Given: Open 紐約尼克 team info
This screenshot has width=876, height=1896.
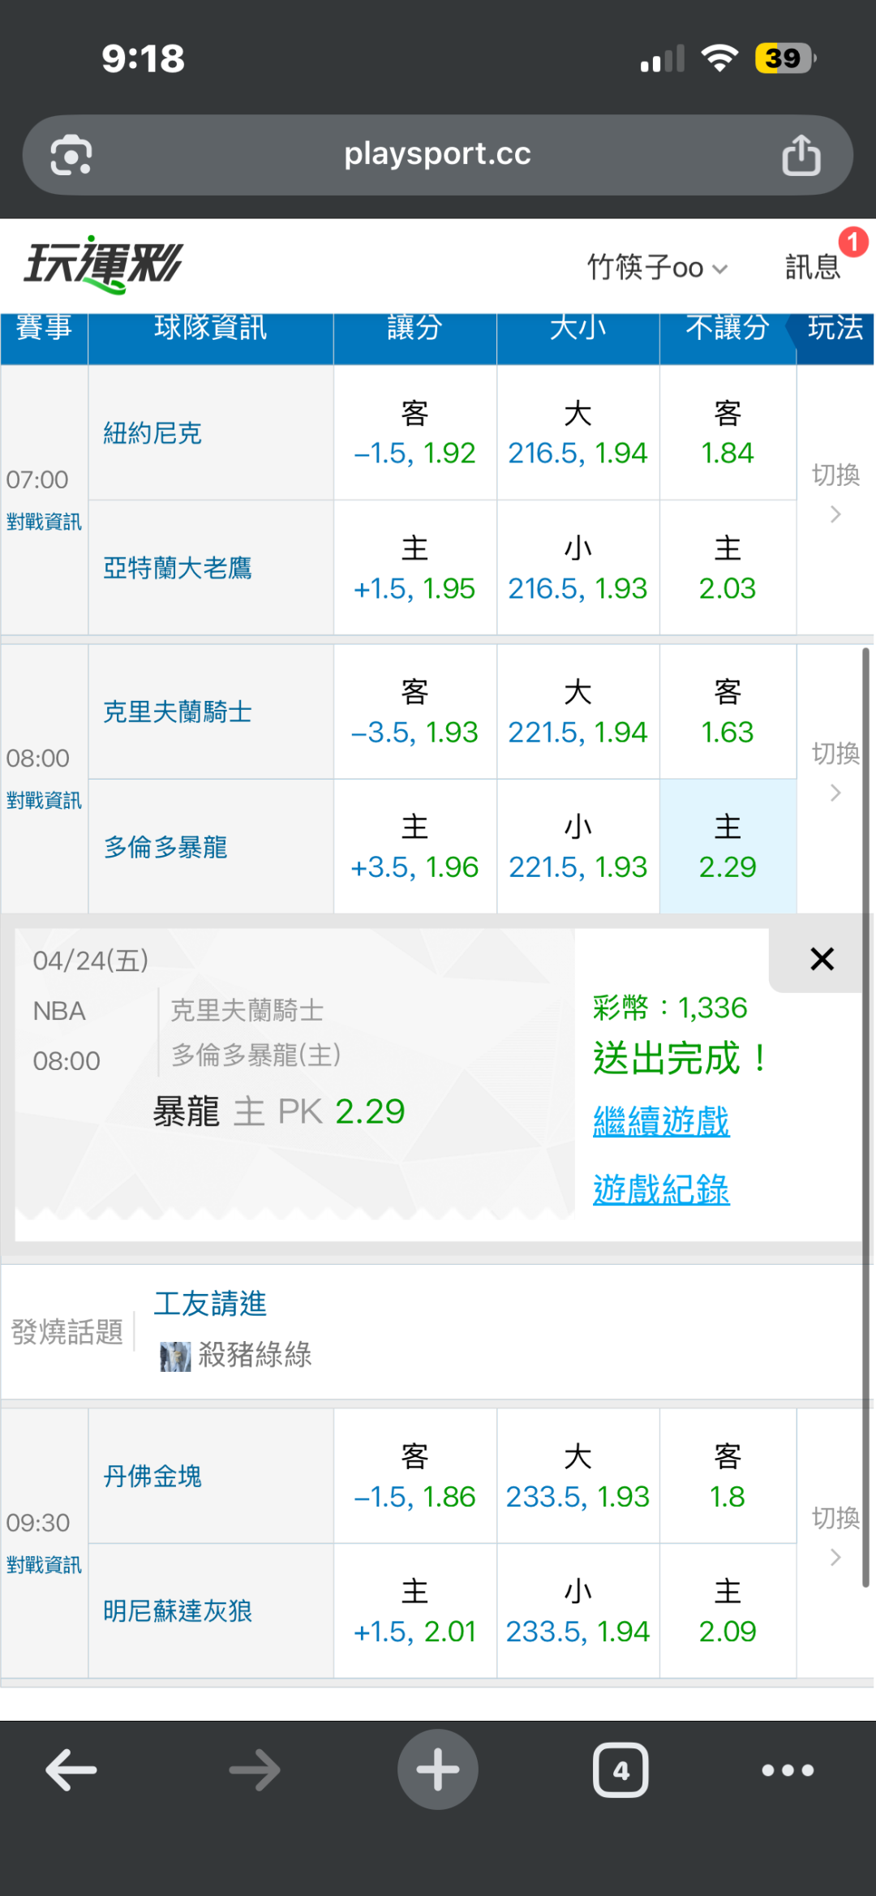Looking at the screenshot, I should [x=152, y=433].
